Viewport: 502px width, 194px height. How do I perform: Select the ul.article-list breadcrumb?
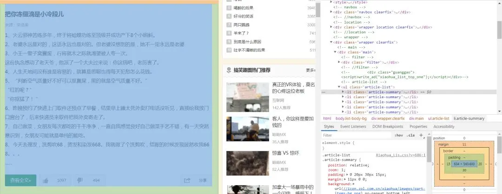[x=439, y=119]
